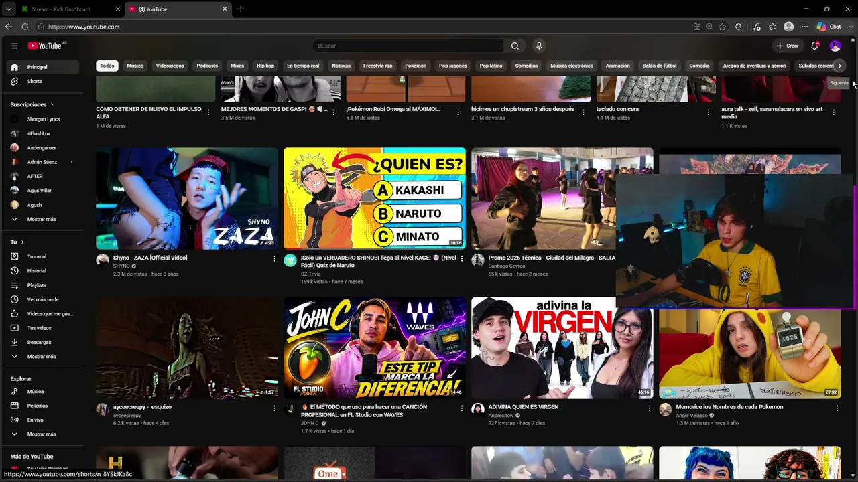Viewport: 858px width, 482px height.
Task: Select the Todos filter chip
Action: [107, 66]
